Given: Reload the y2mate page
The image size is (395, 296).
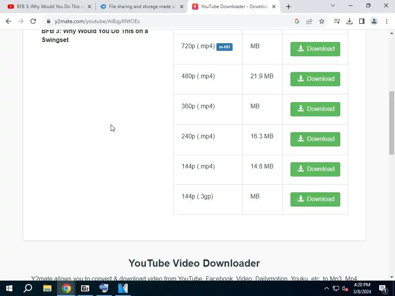Looking at the screenshot, I should [33, 22].
